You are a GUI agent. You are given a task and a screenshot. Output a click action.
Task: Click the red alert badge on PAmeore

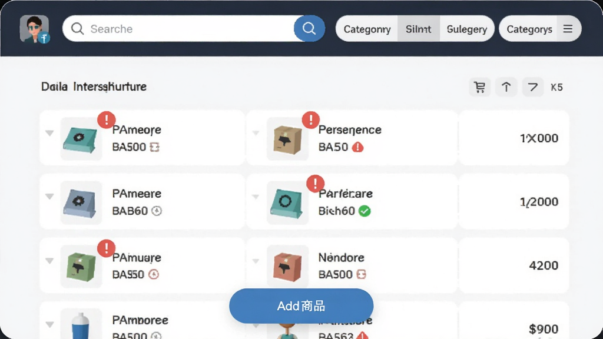[x=107, y=119]
